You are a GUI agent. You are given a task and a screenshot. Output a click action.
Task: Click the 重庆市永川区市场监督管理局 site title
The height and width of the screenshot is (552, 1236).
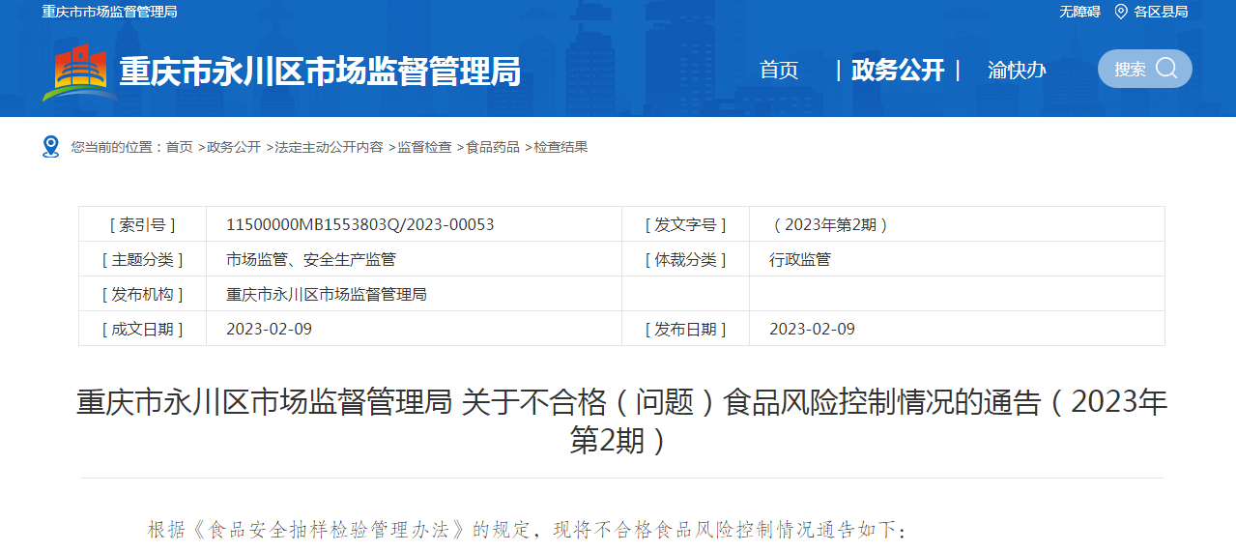tap(320, 73)
